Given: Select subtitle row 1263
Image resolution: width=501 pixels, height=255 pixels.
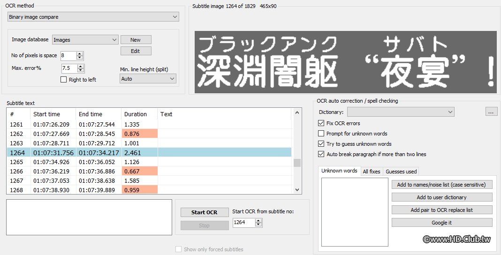Looking at the screenshot, I should (149, 143).
